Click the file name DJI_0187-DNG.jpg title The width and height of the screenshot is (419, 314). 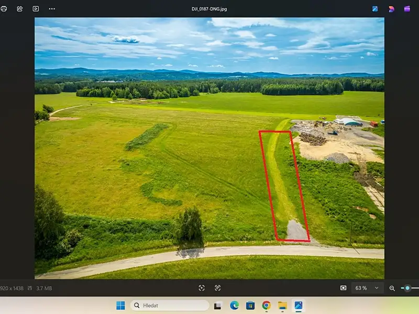tap(209, 9)
